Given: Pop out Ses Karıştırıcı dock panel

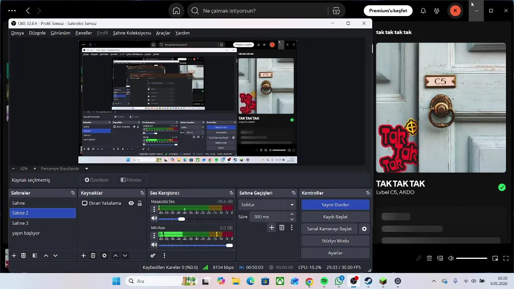Looking at the screenshot, I should point(231,193).
